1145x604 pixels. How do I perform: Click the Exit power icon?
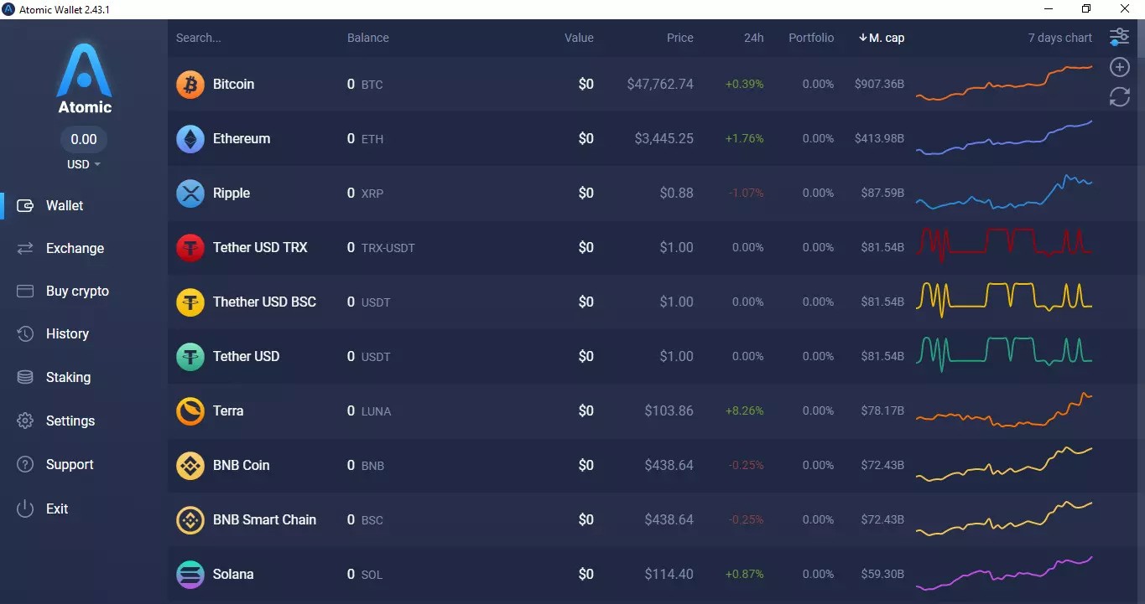(x=25, y=508)
